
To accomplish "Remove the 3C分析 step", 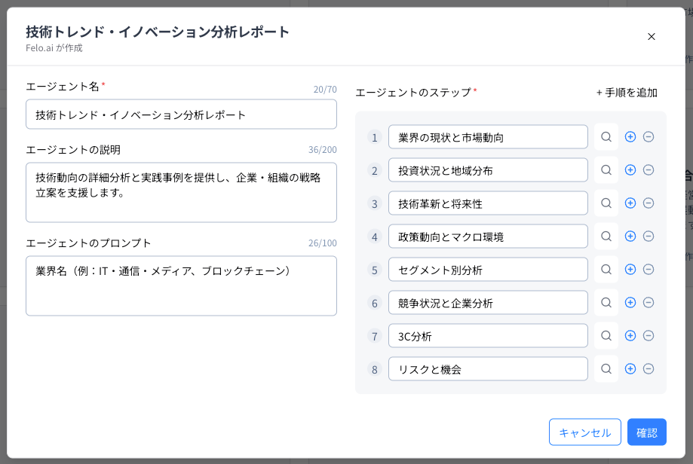I will (648, 336).
